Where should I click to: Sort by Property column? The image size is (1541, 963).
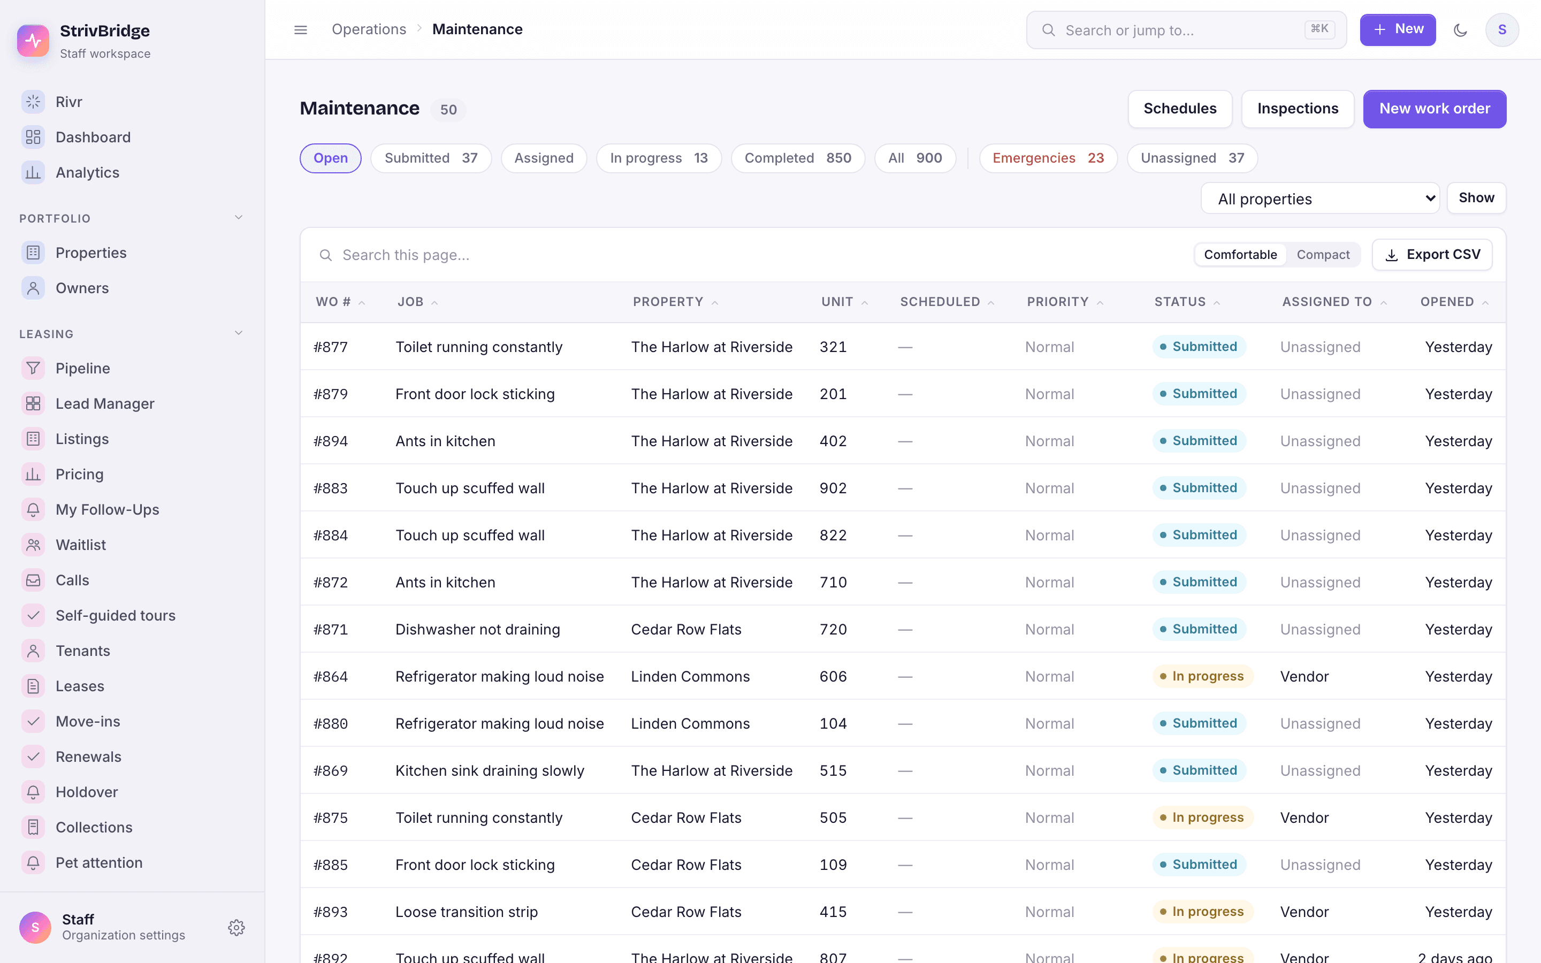tap(675, 302)
